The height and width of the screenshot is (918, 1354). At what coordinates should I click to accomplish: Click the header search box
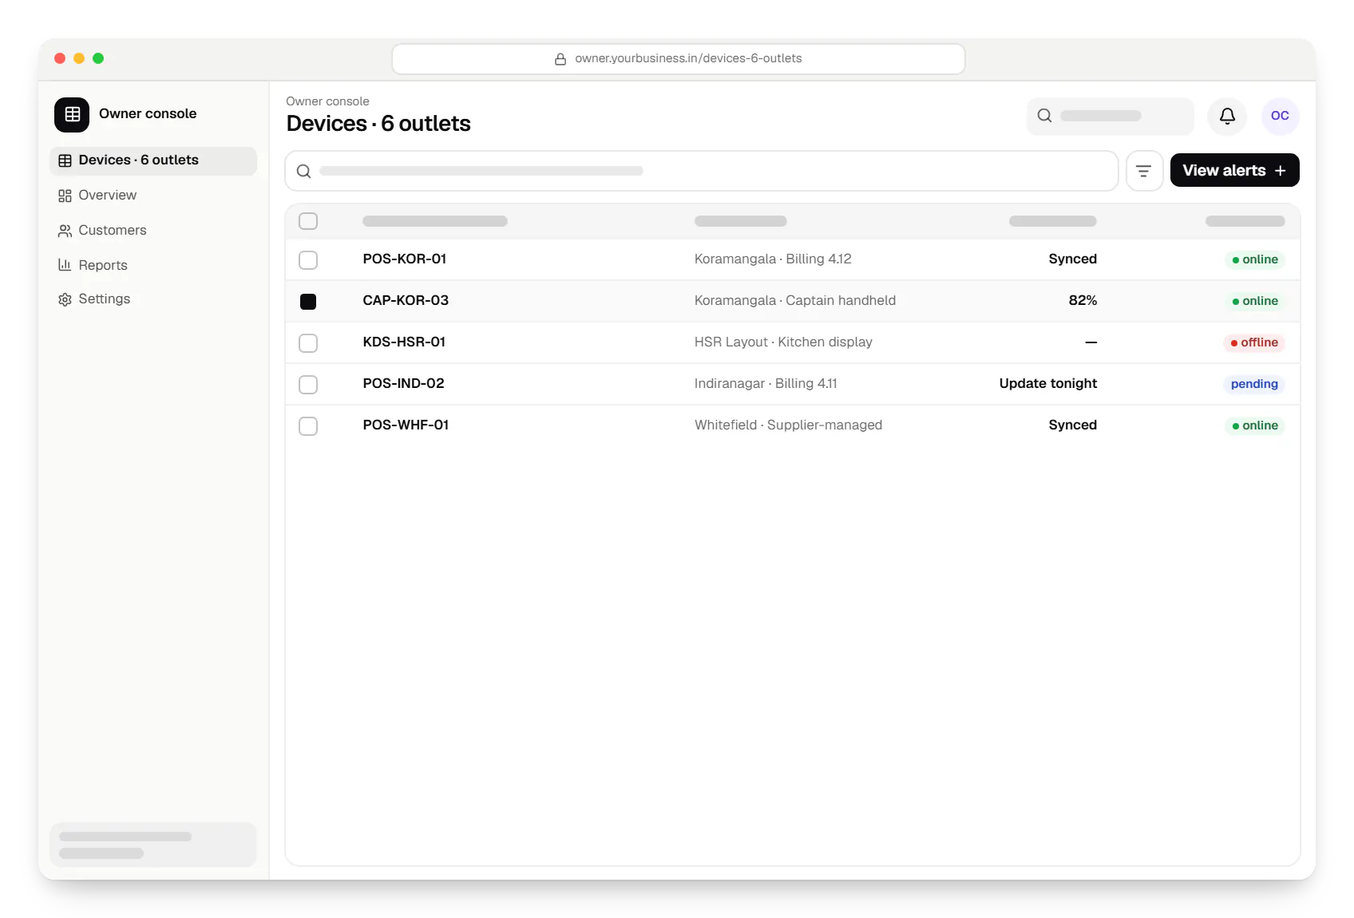(x=1110, y=116)
